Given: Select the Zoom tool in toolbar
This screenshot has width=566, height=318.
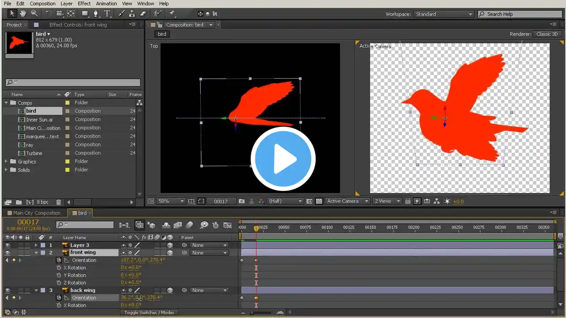Looking at the screenshot, I should pyautogui.click(x=34, y=14).
